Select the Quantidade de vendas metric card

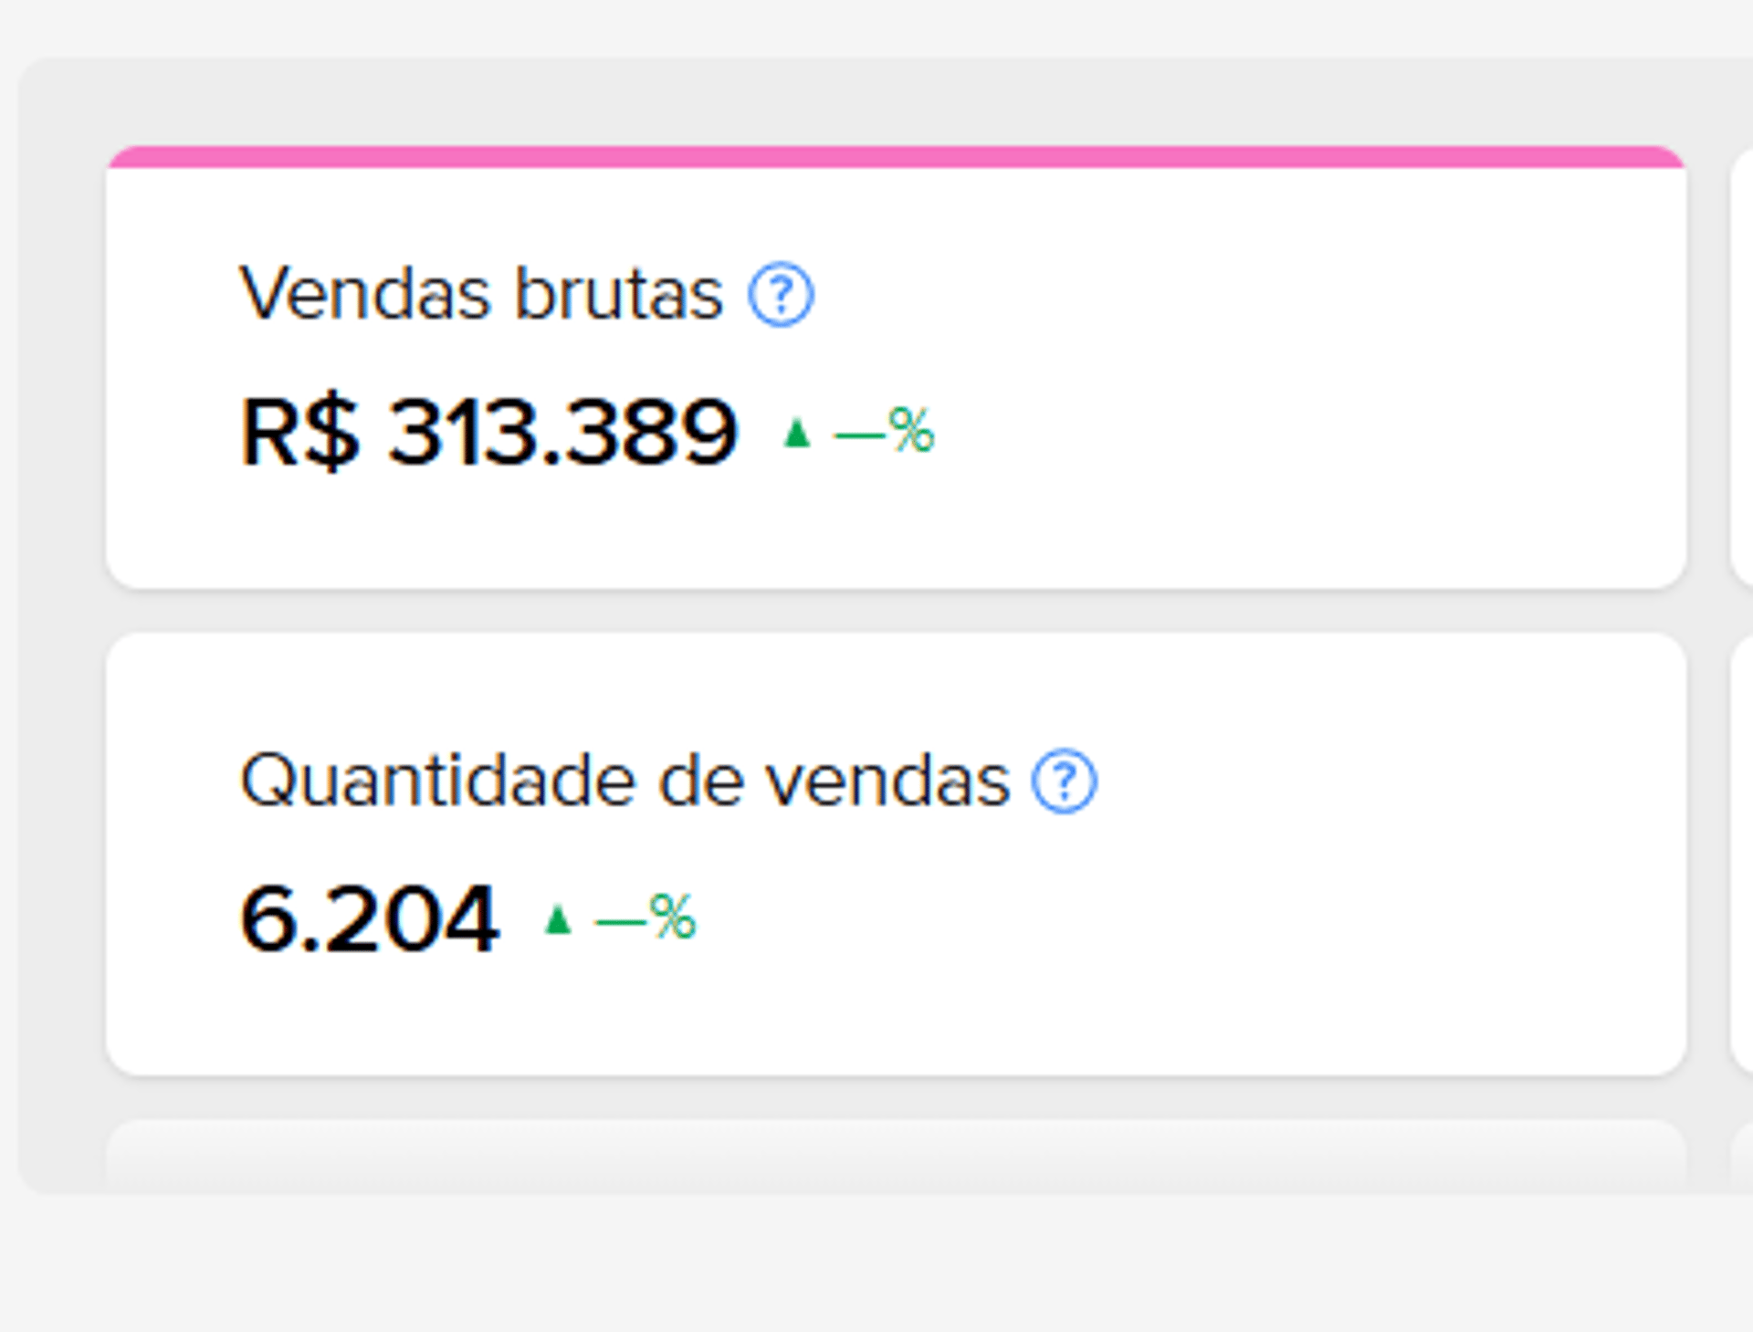(896, 855)
